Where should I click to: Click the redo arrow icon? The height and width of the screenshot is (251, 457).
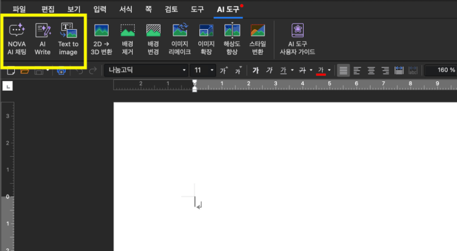(93, 71)
